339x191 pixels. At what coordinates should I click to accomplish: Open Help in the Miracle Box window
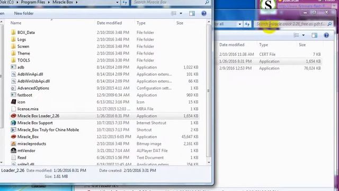(x=203, y=13)
